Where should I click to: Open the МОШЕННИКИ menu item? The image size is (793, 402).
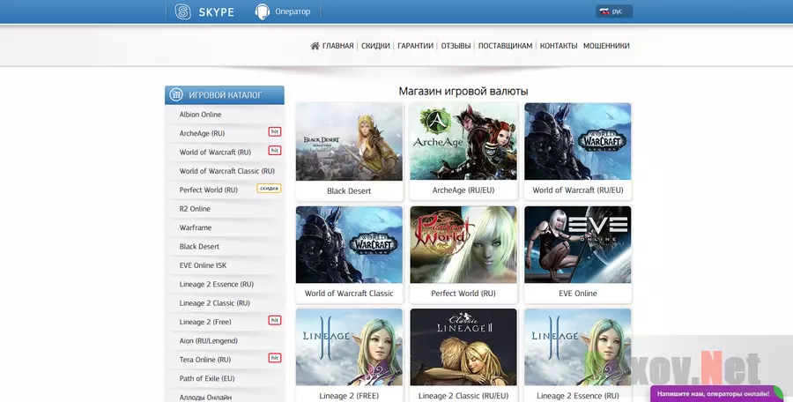click(x=606, y=46)
